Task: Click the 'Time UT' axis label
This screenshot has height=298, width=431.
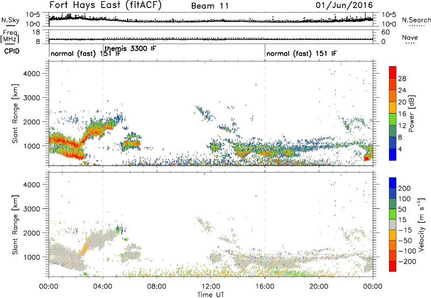Action: (211, 295)
